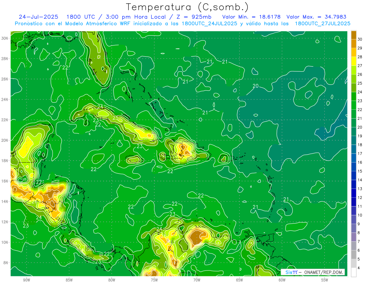This screenshot has width=368, height=284.
Task: Click colorbar scale number 29
Action: (x=360, y=48)
